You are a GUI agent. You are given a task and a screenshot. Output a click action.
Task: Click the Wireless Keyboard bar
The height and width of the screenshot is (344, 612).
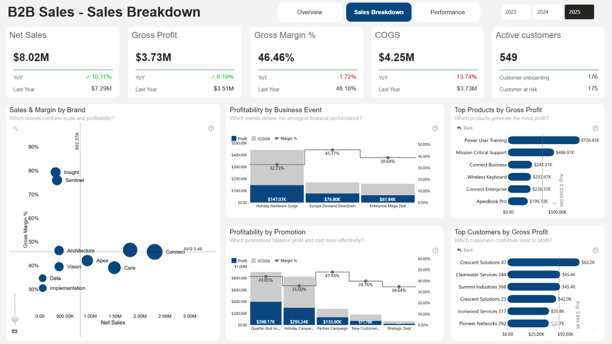click(520, 177)
